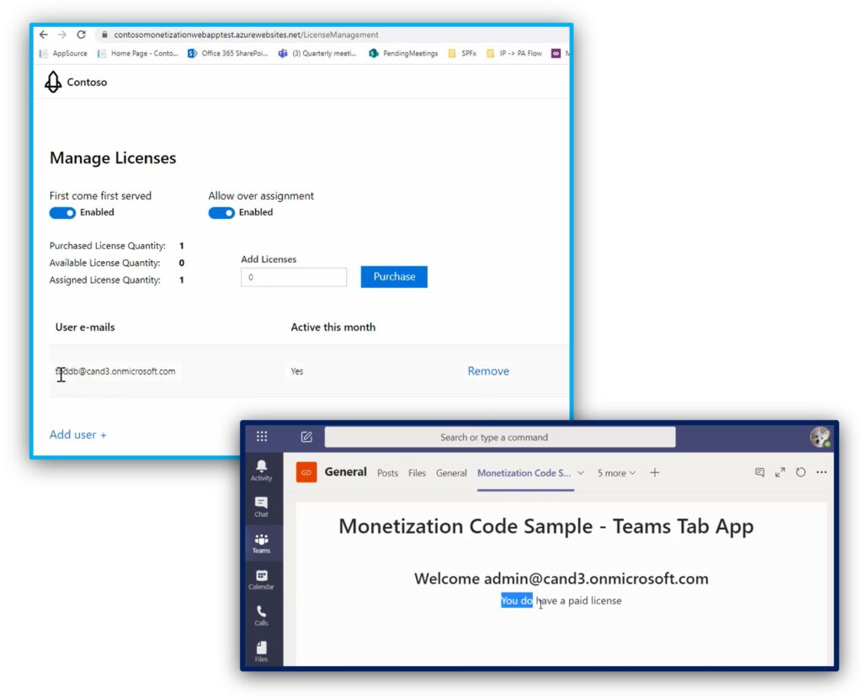Remove the user license assignment
This screenshot has width=862, height=698.
488,371
